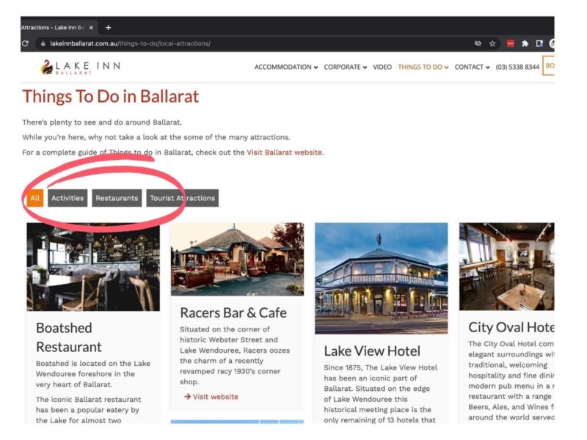Filter listings by Activities
Viewport: 587px width, 440px height.
click(x=68, y=198)
